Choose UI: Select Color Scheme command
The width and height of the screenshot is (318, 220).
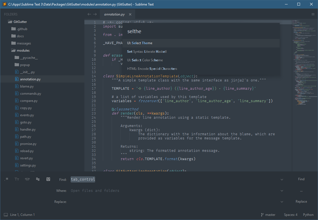[x=201, y=60]
